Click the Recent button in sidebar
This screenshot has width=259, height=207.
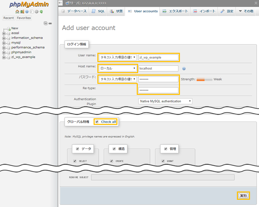[9, 18]
